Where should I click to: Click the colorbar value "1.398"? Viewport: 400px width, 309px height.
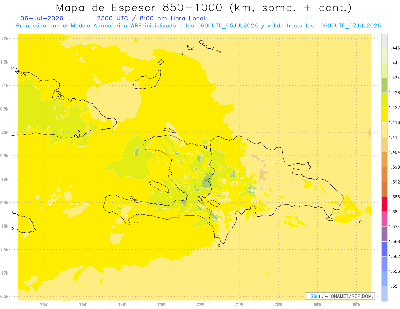click(x=394, y=167)
